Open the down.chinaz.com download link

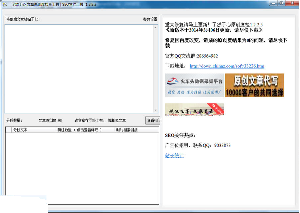coord(227,66)
